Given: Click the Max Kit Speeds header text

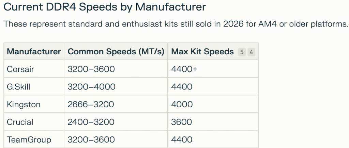Looking at the screenshot, I should pos(202,52).
